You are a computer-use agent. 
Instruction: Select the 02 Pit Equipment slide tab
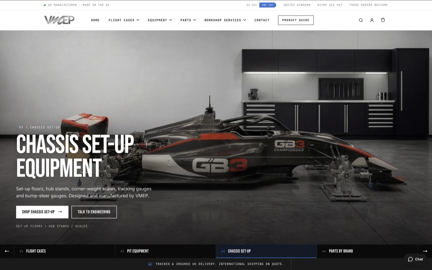[x=166, y=251]
